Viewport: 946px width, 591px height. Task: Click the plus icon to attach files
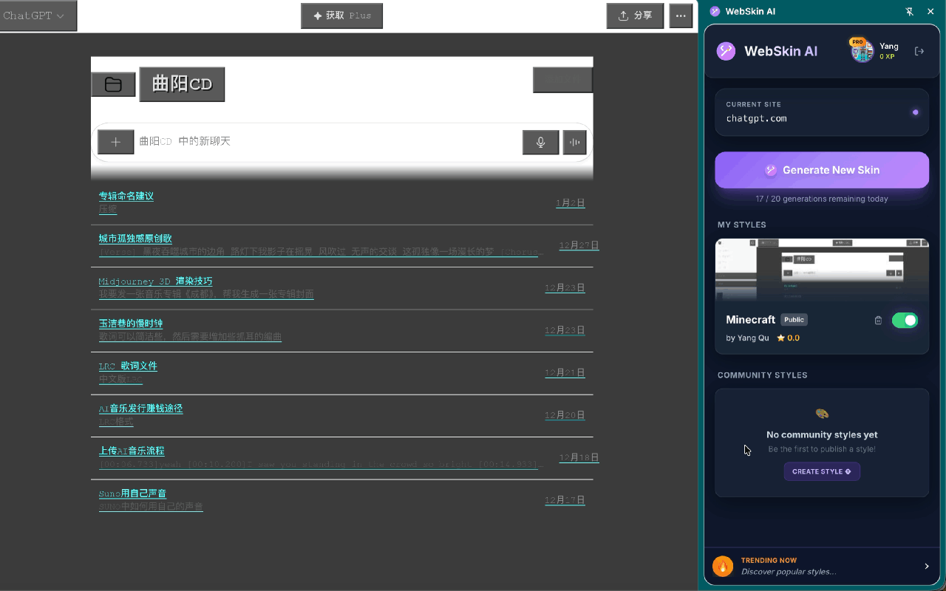pos(115,141)
